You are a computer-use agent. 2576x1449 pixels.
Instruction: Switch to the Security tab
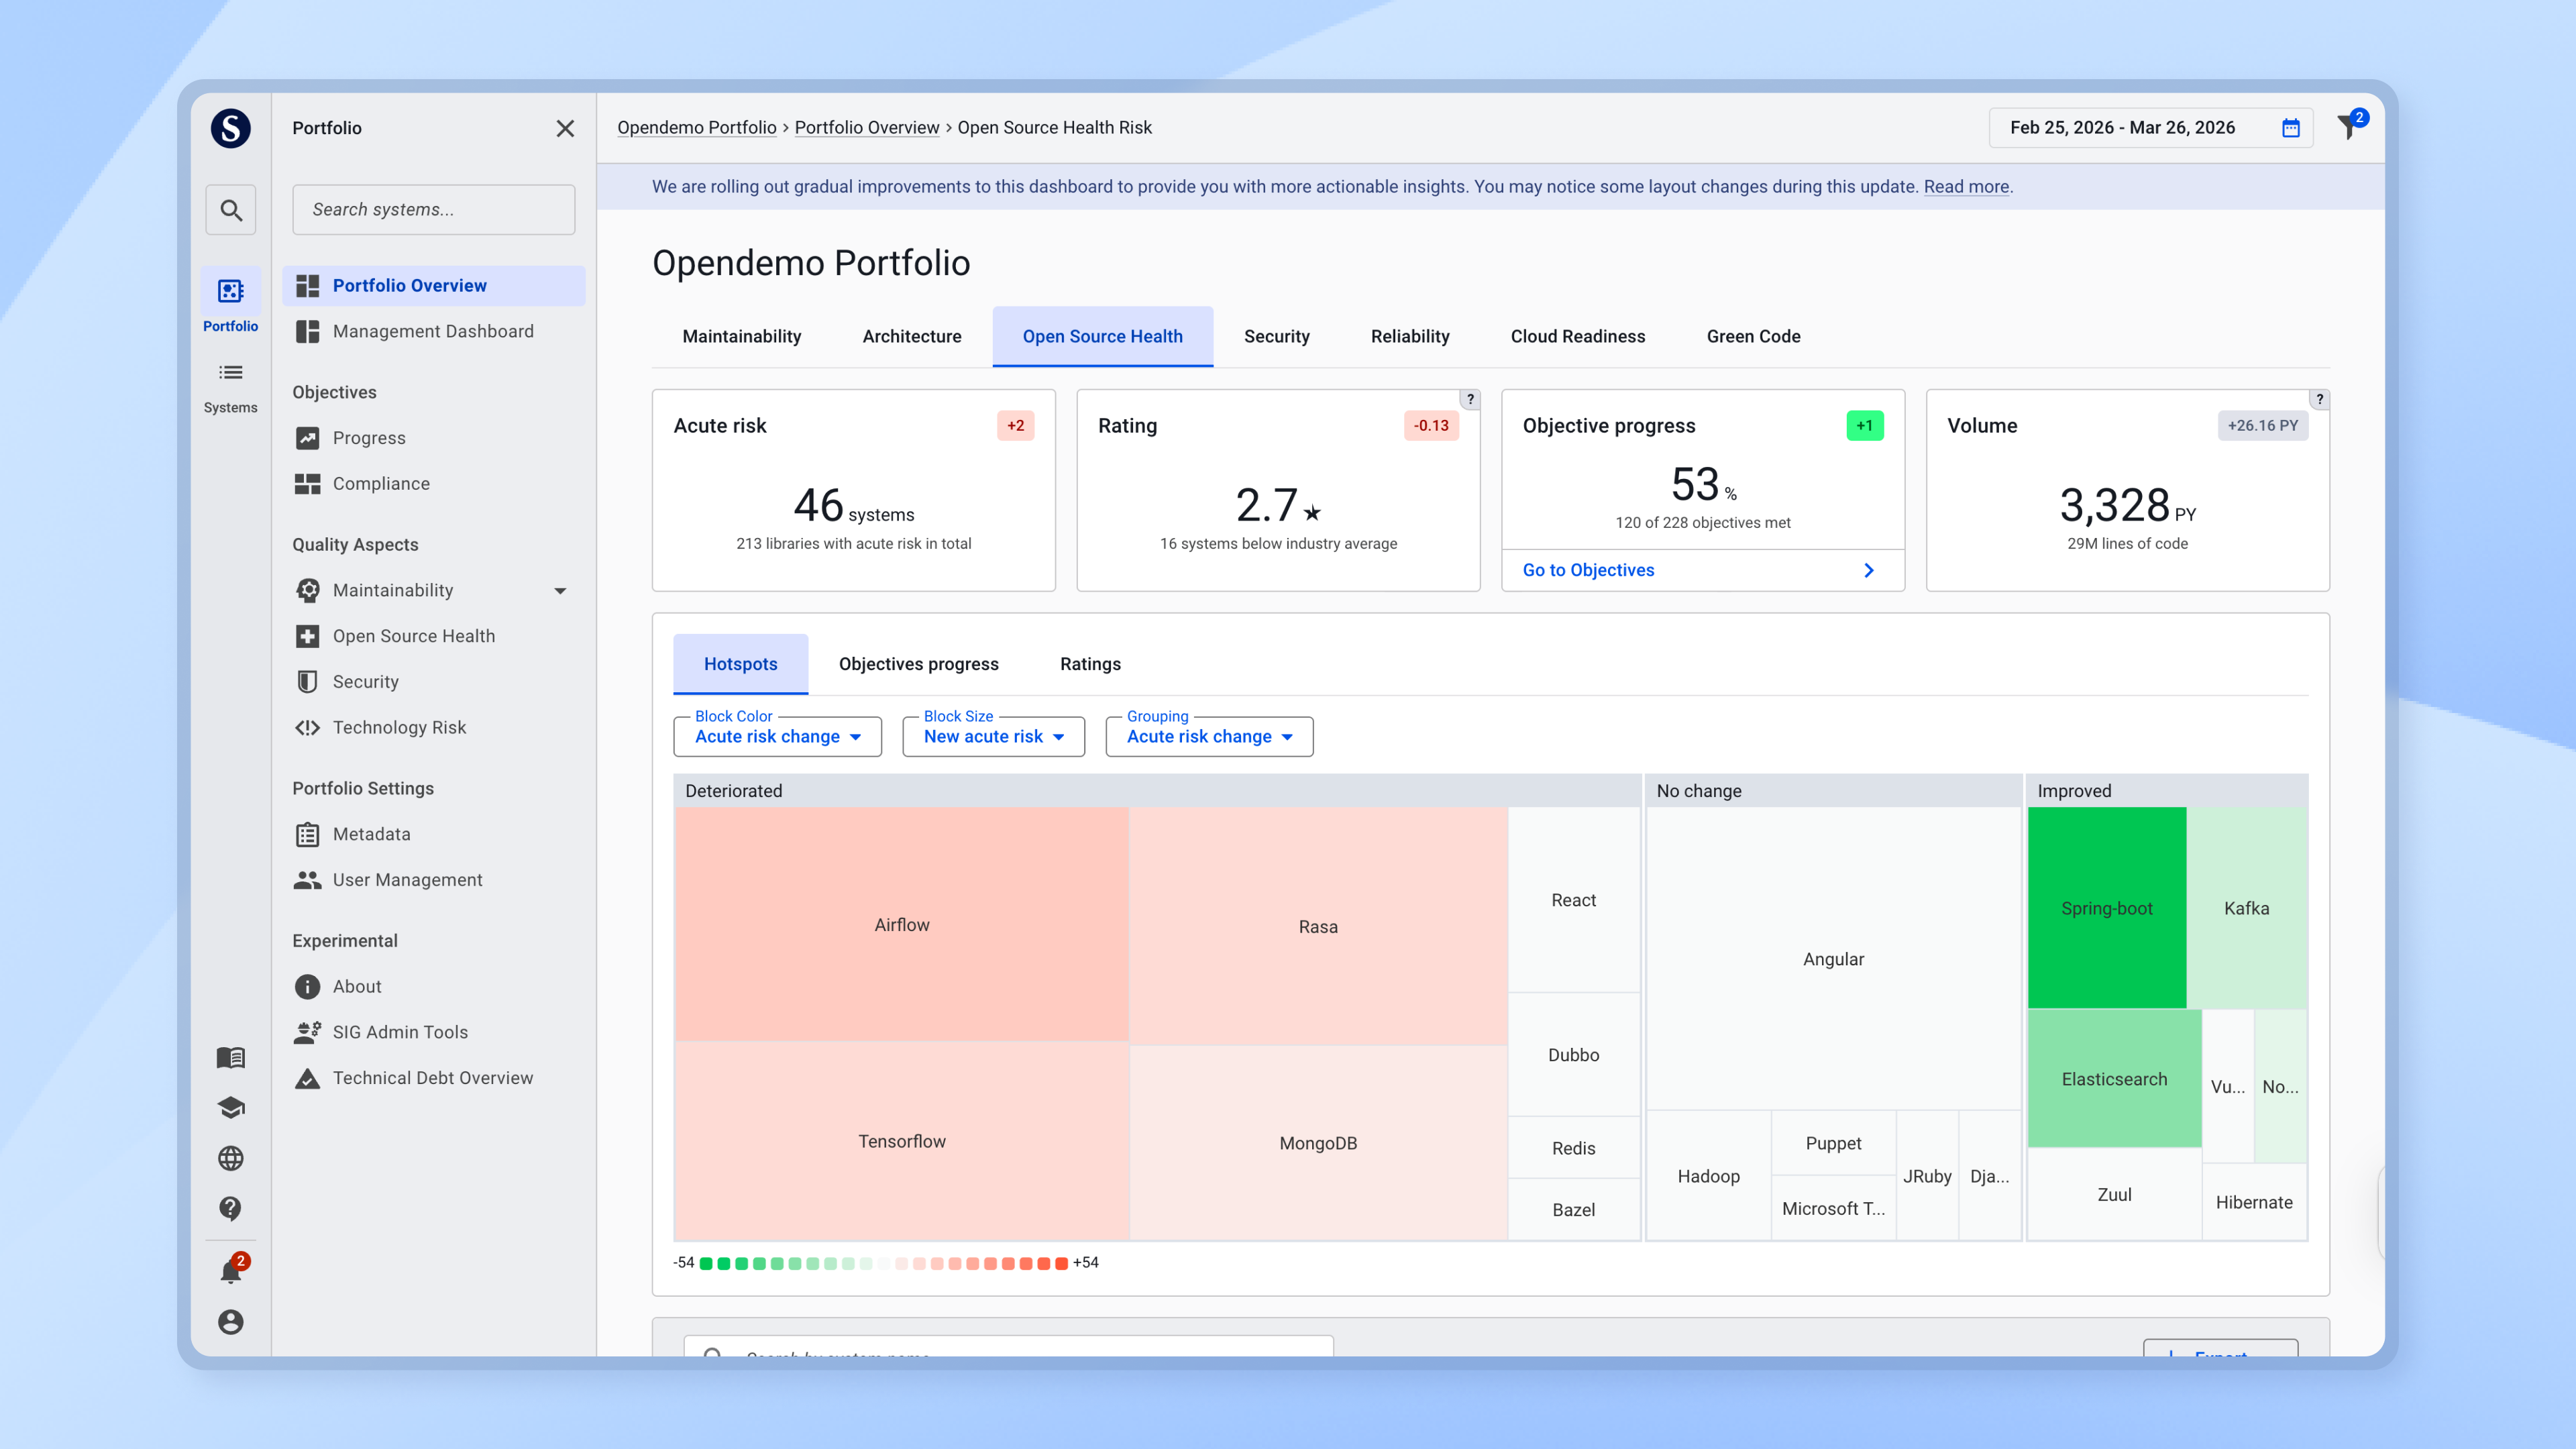coord(1276,337)
